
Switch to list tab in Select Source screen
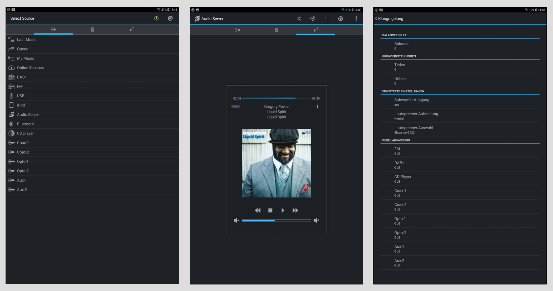[x=92, y=29]
